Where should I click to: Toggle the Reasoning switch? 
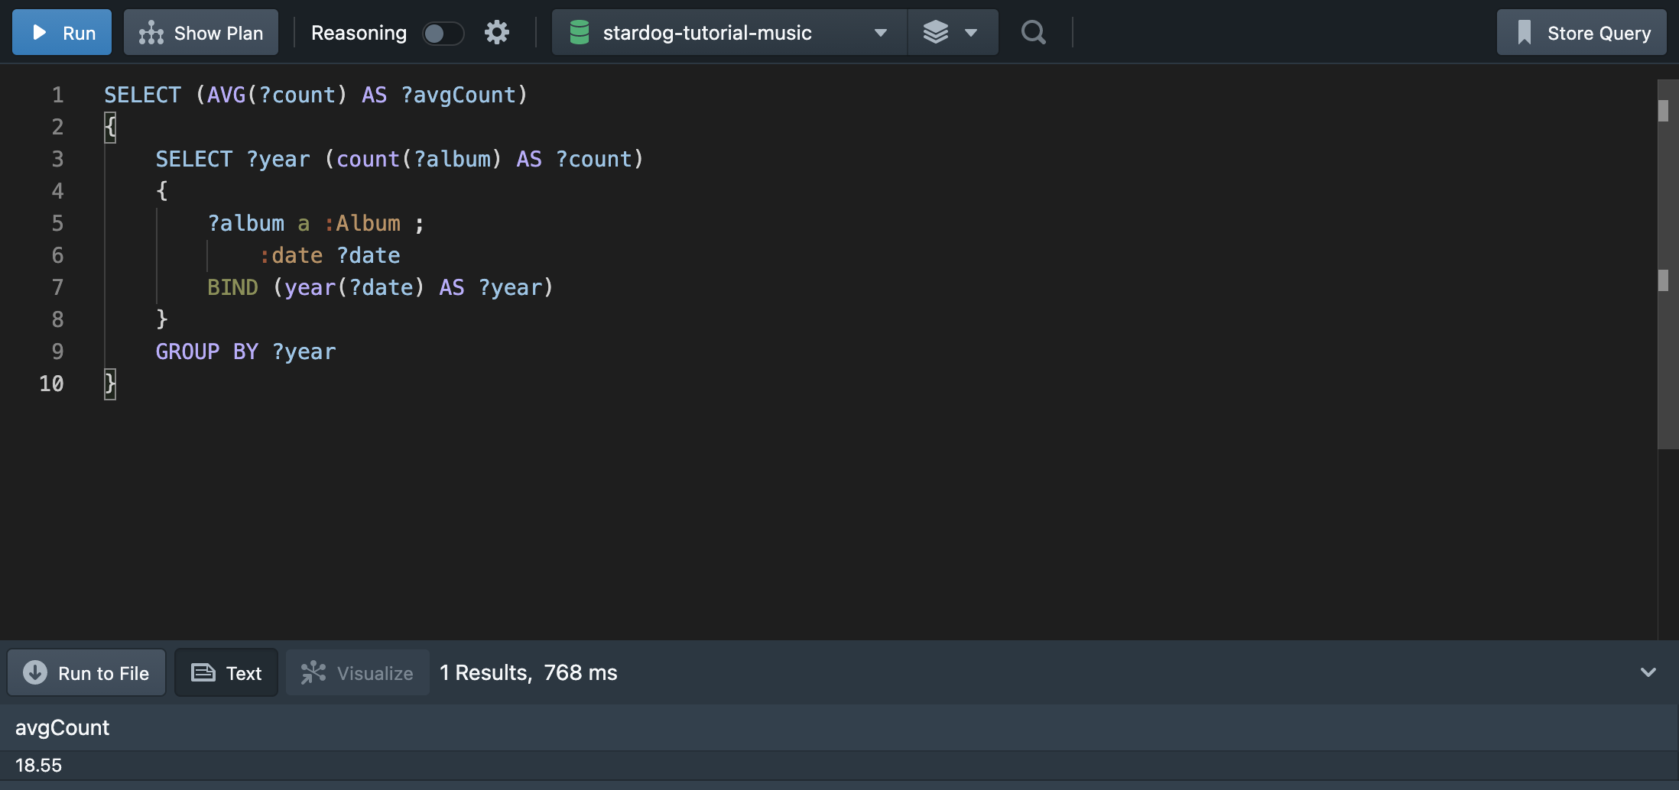(x=443, y=33)
